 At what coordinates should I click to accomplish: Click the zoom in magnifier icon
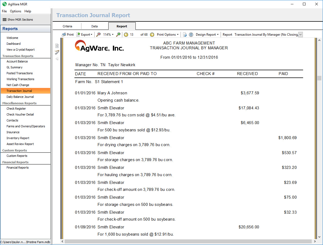118,35
